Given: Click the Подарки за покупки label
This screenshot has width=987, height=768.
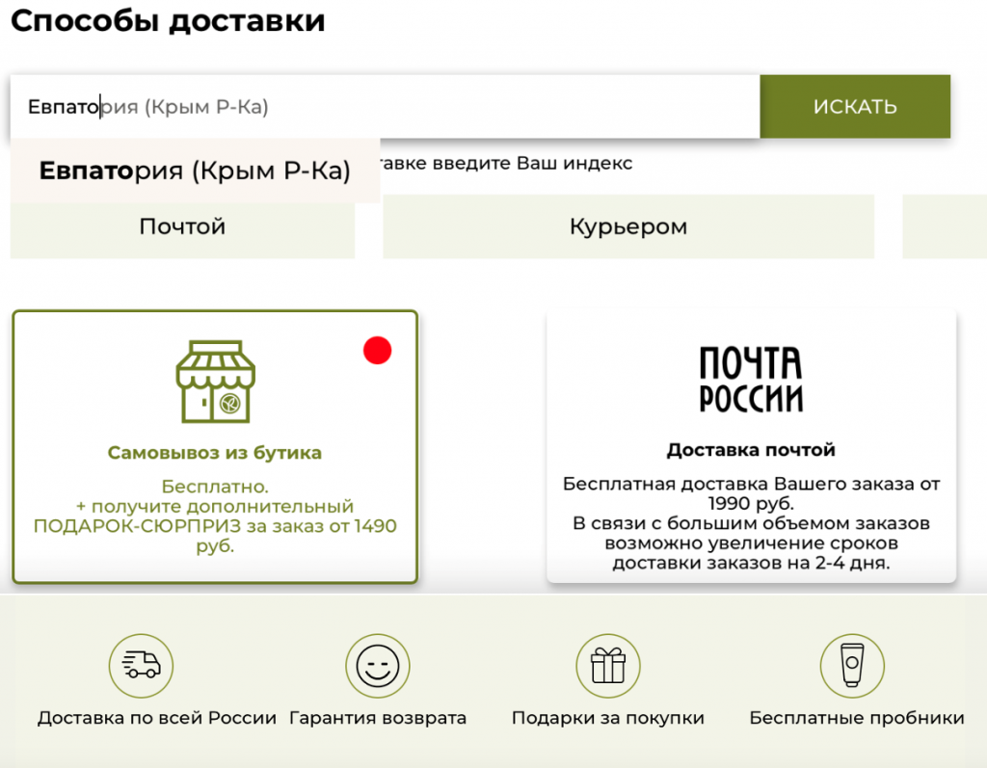Looking at the screenshot, I should (607, 718).
